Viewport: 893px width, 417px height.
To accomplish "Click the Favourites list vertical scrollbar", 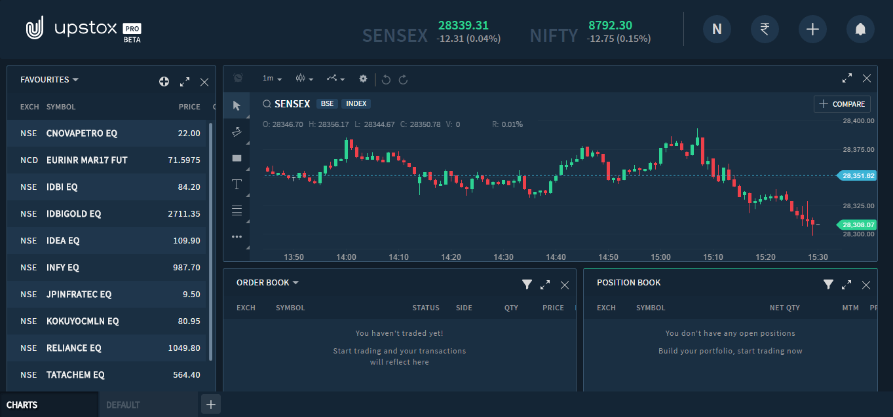I will [x=210, y=242].
